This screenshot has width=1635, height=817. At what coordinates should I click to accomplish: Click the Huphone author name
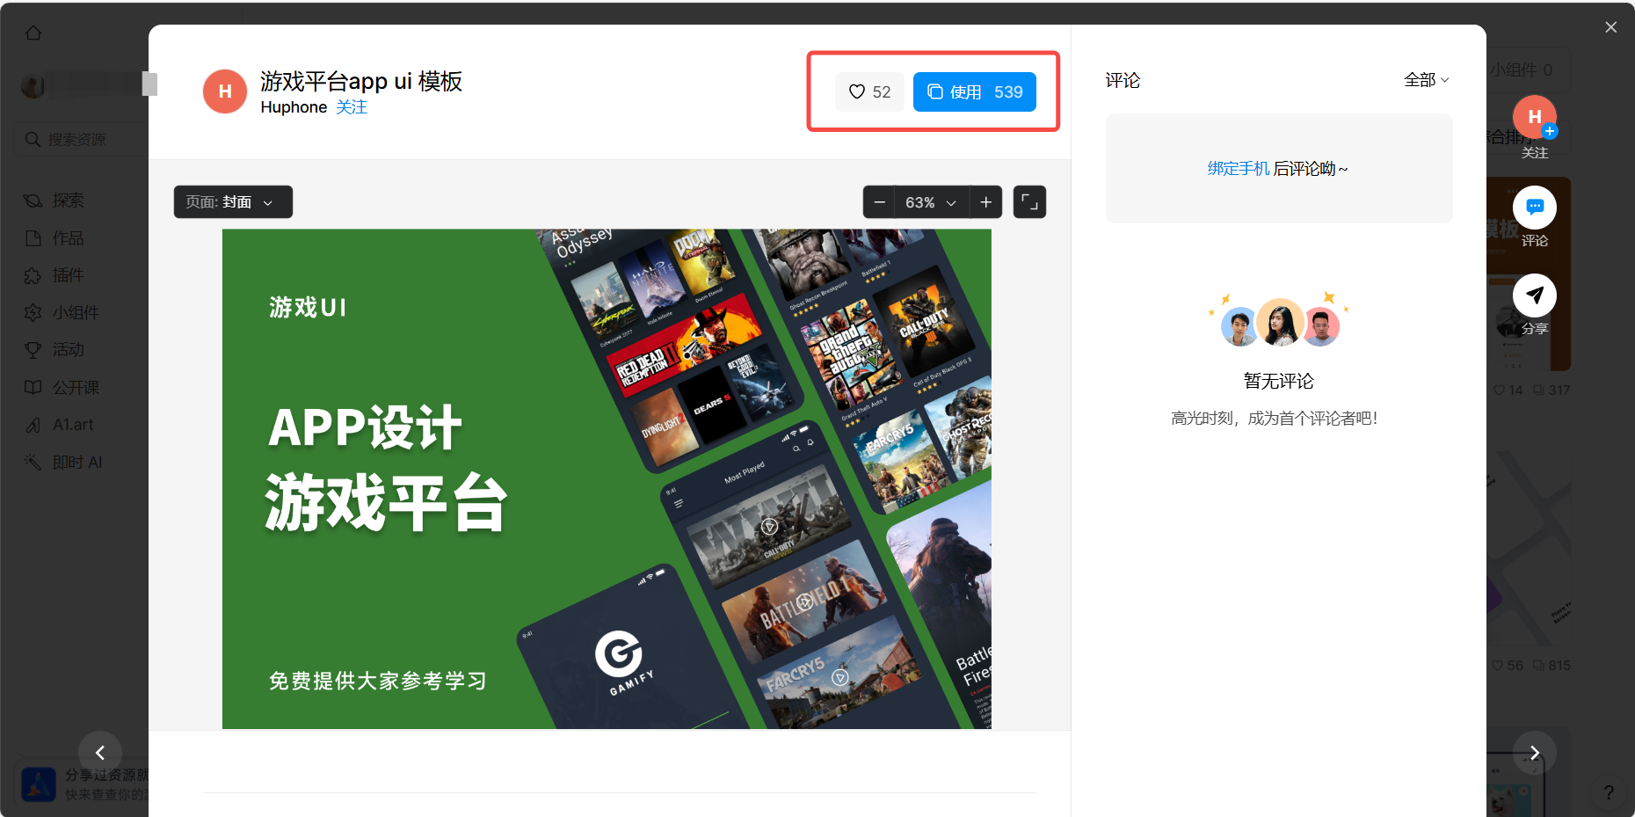click(x=294, y=107)
